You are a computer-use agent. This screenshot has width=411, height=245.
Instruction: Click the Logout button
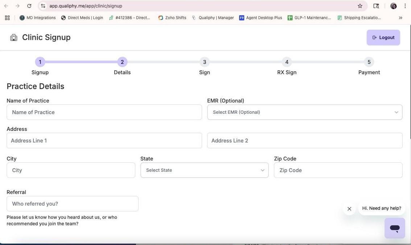pos(383,37)
